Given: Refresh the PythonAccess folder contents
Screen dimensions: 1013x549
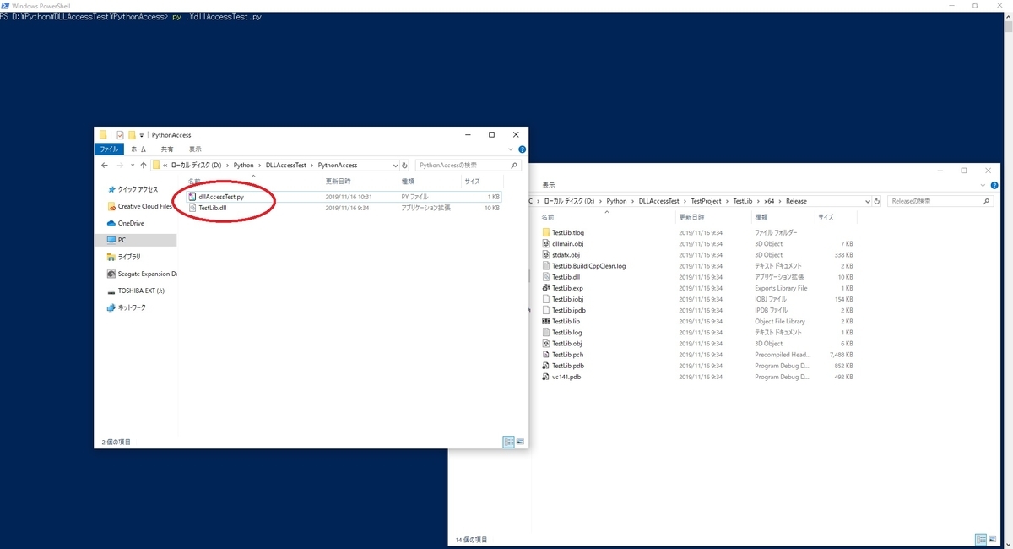Looking at the screenshot, I should [x=404, y=165].
